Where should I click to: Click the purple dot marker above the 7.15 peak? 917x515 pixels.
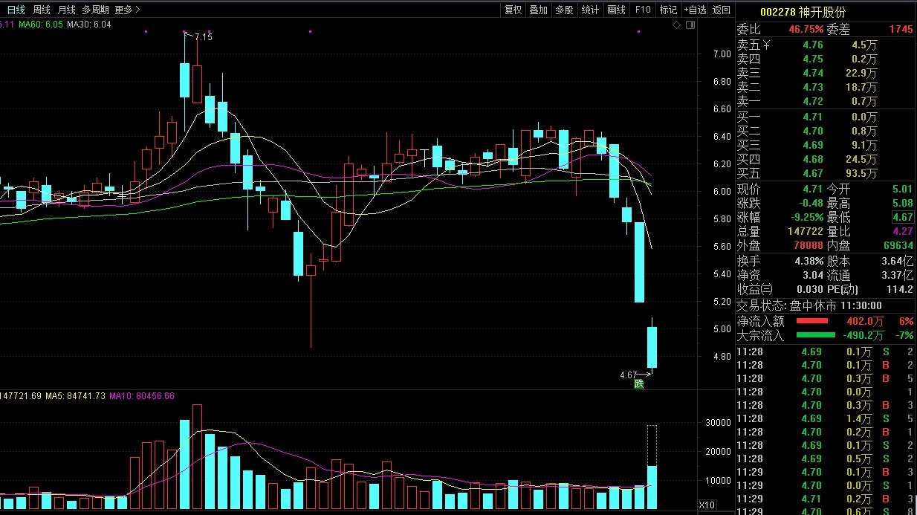pyautogui.click(x=184, y=31)
